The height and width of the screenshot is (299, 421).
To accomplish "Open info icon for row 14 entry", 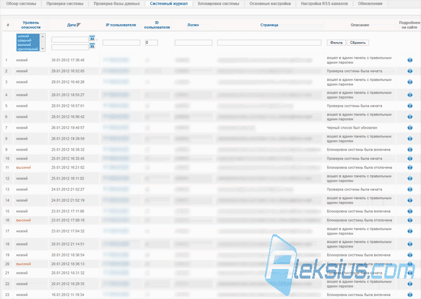I will coord(410,200).
